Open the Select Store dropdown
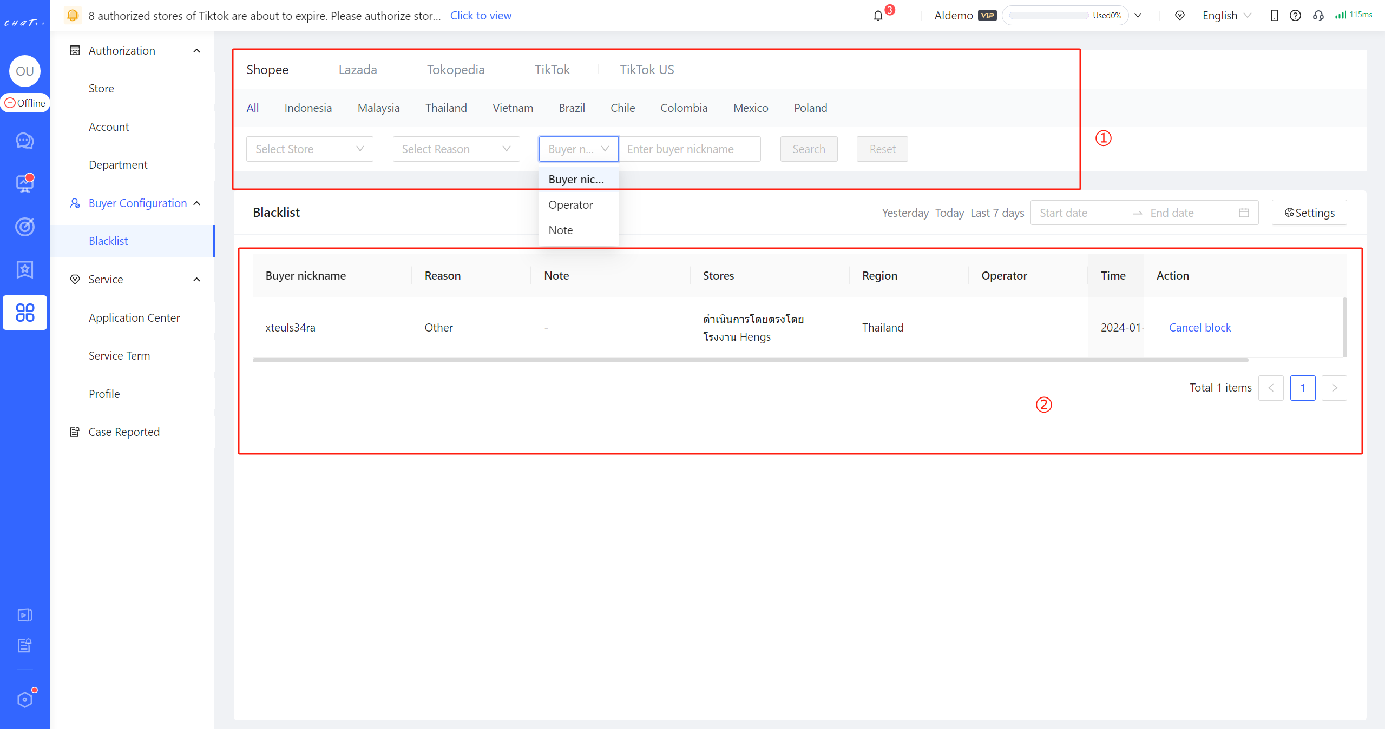The height and width of the screenshot is (729, 1385). click(x=310, y=149)
